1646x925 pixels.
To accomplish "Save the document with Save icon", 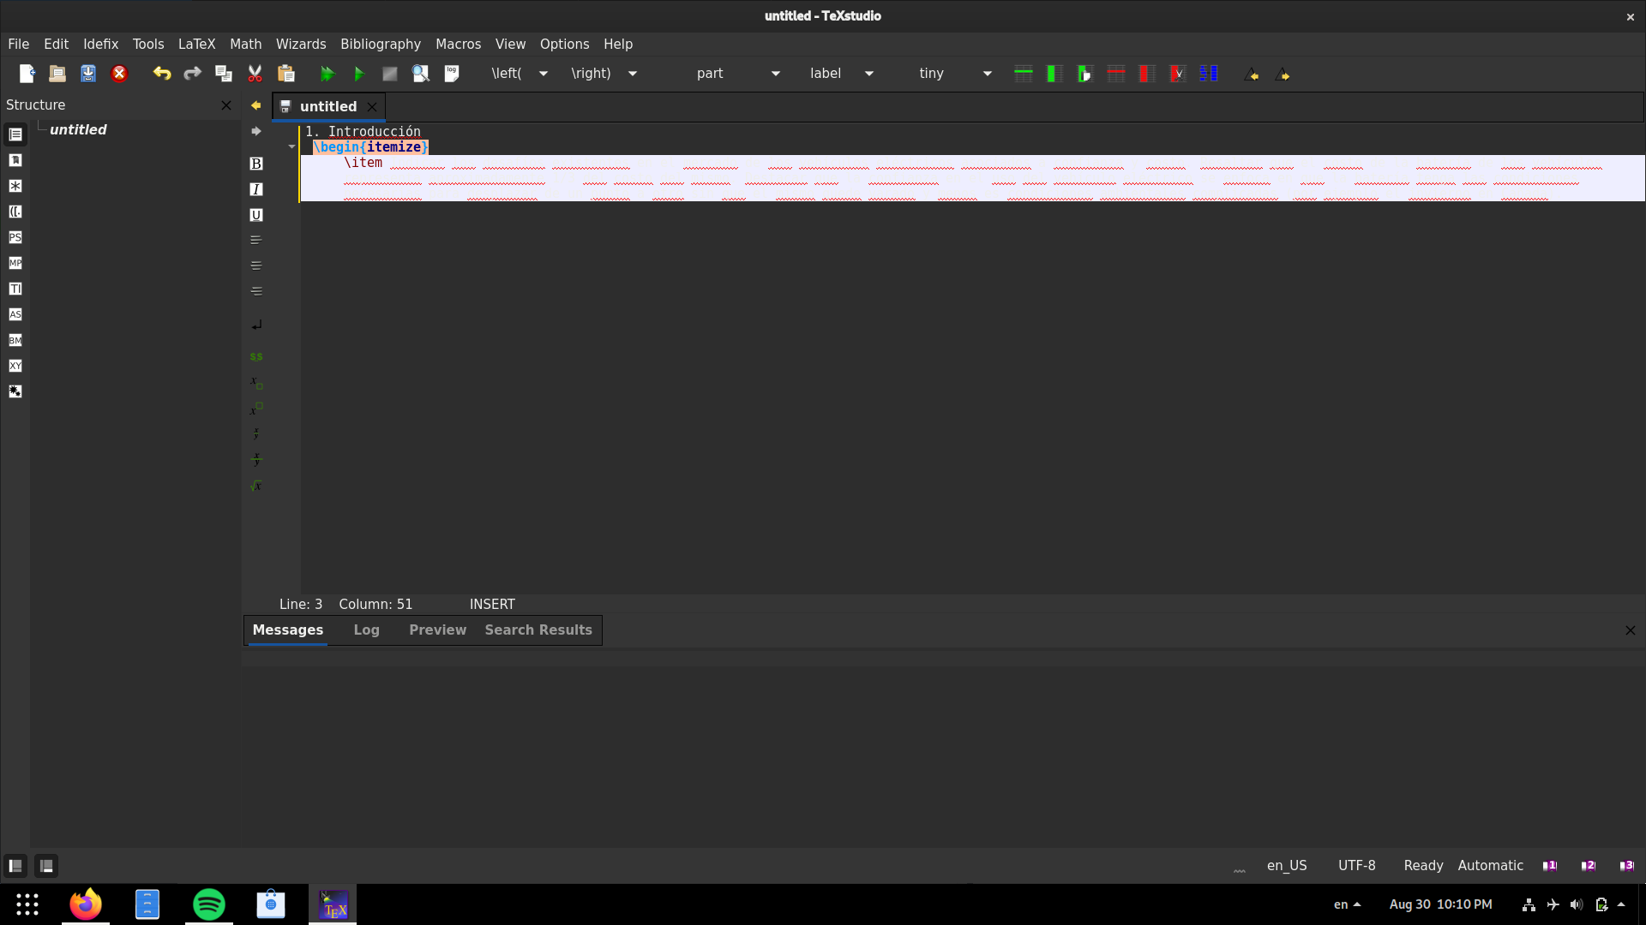I will coord(88,74).
